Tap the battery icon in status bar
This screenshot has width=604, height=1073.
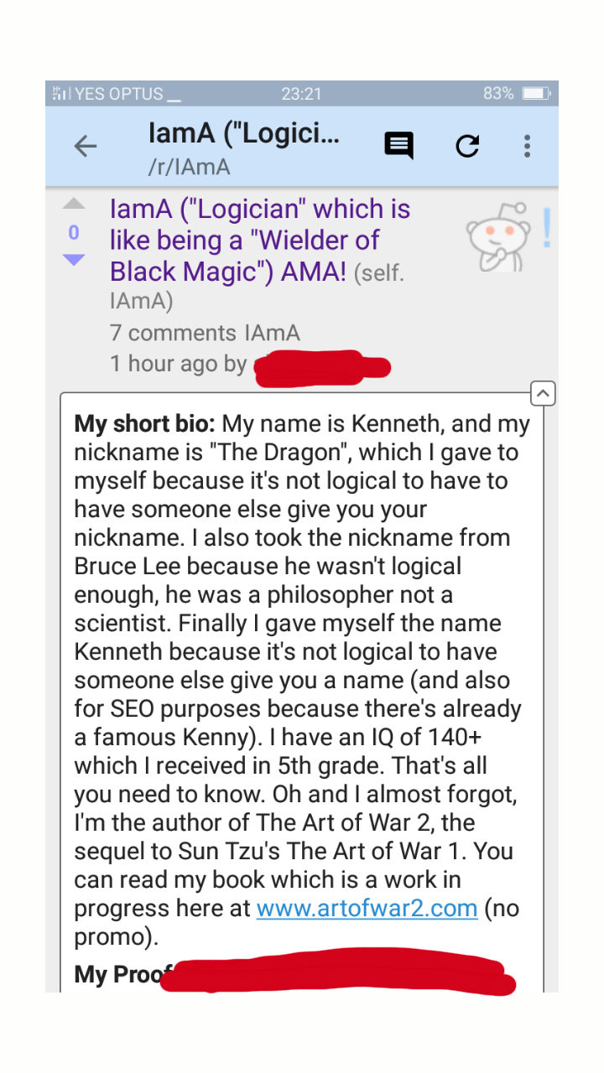pyautogui.click(x=535, y=94)
